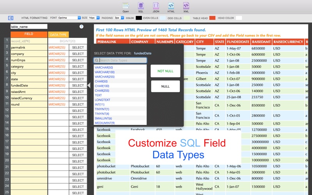Click SELECT button for numEmps field

(78, 60)
